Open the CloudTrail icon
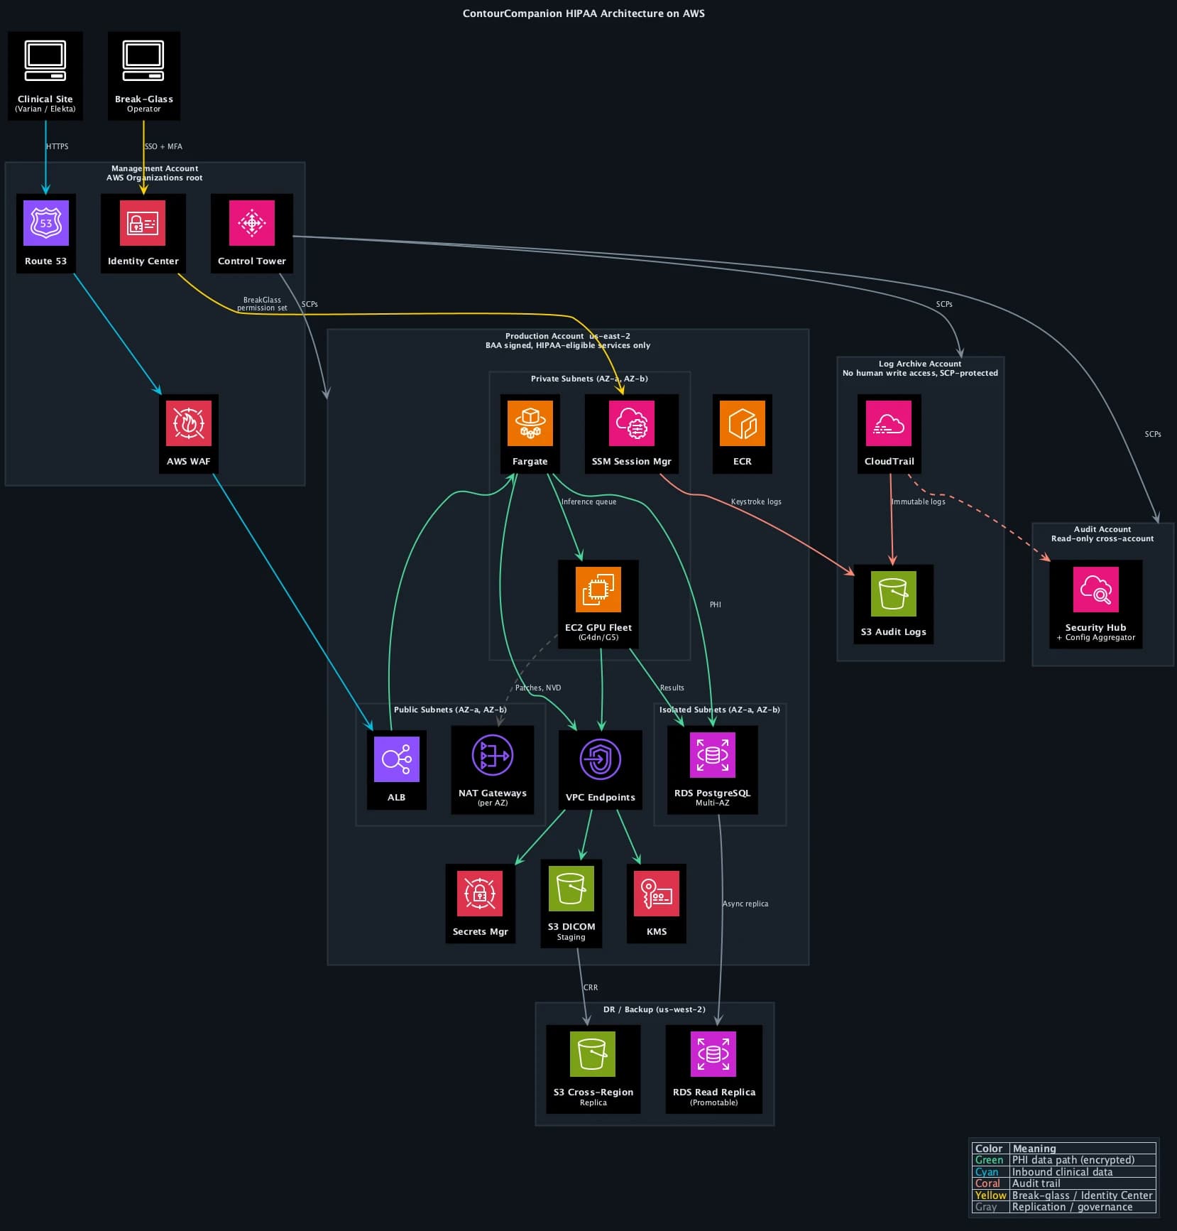The width and height of the screenshot is (1177, 1231). 889,424
